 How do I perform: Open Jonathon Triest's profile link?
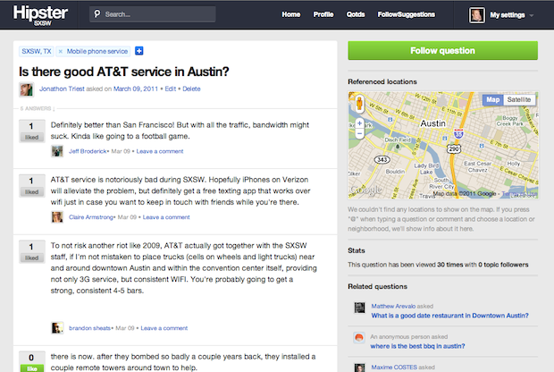[62, 89]
